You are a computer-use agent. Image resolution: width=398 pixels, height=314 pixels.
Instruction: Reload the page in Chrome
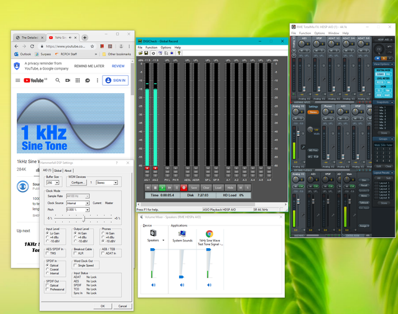[x=32, y=47]
